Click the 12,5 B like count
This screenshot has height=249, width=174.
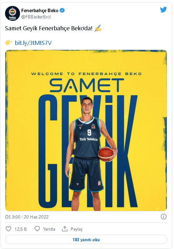point(21,229)
